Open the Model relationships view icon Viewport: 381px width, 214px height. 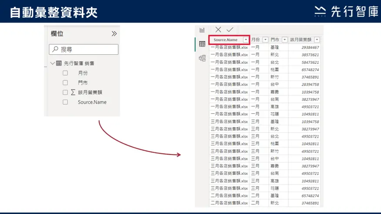(202, 58)
